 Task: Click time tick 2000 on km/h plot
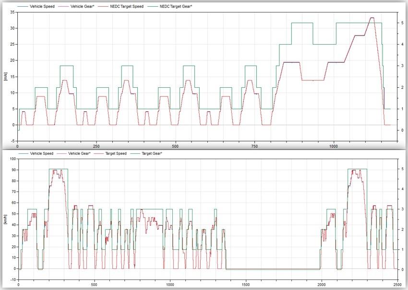322,285
